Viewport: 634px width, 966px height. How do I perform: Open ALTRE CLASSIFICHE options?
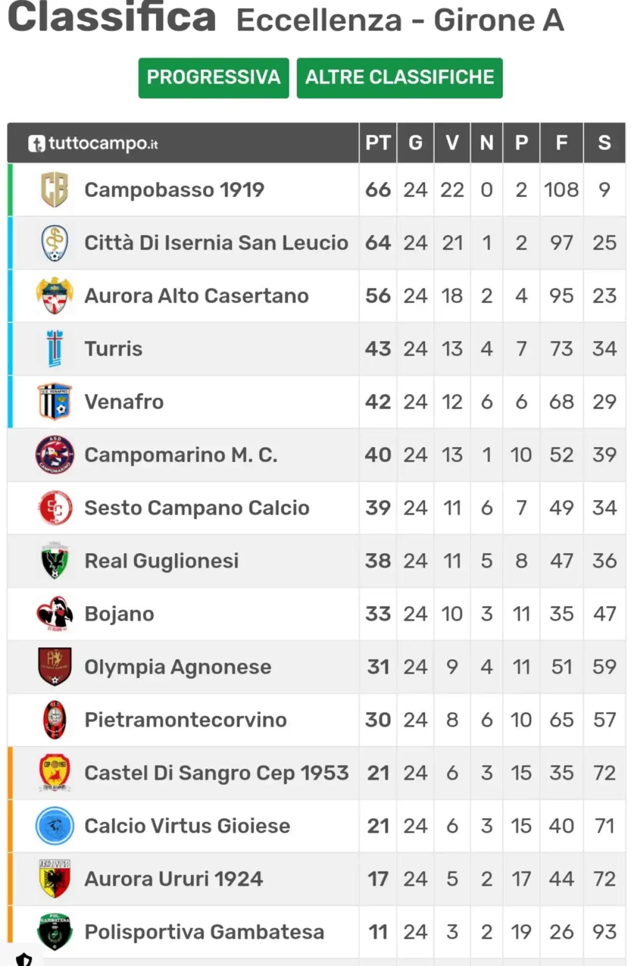click(x=399, y=78)
